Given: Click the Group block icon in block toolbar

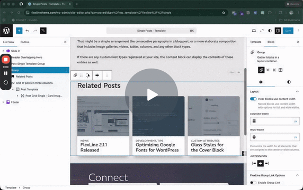Looking at the screenshot, I should pyautogui.click(x=75, y=75).
